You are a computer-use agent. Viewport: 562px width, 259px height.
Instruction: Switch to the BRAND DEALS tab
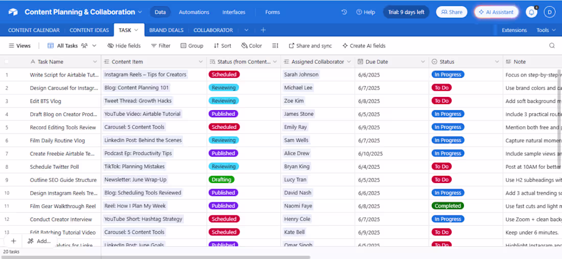tap(167, 30)
